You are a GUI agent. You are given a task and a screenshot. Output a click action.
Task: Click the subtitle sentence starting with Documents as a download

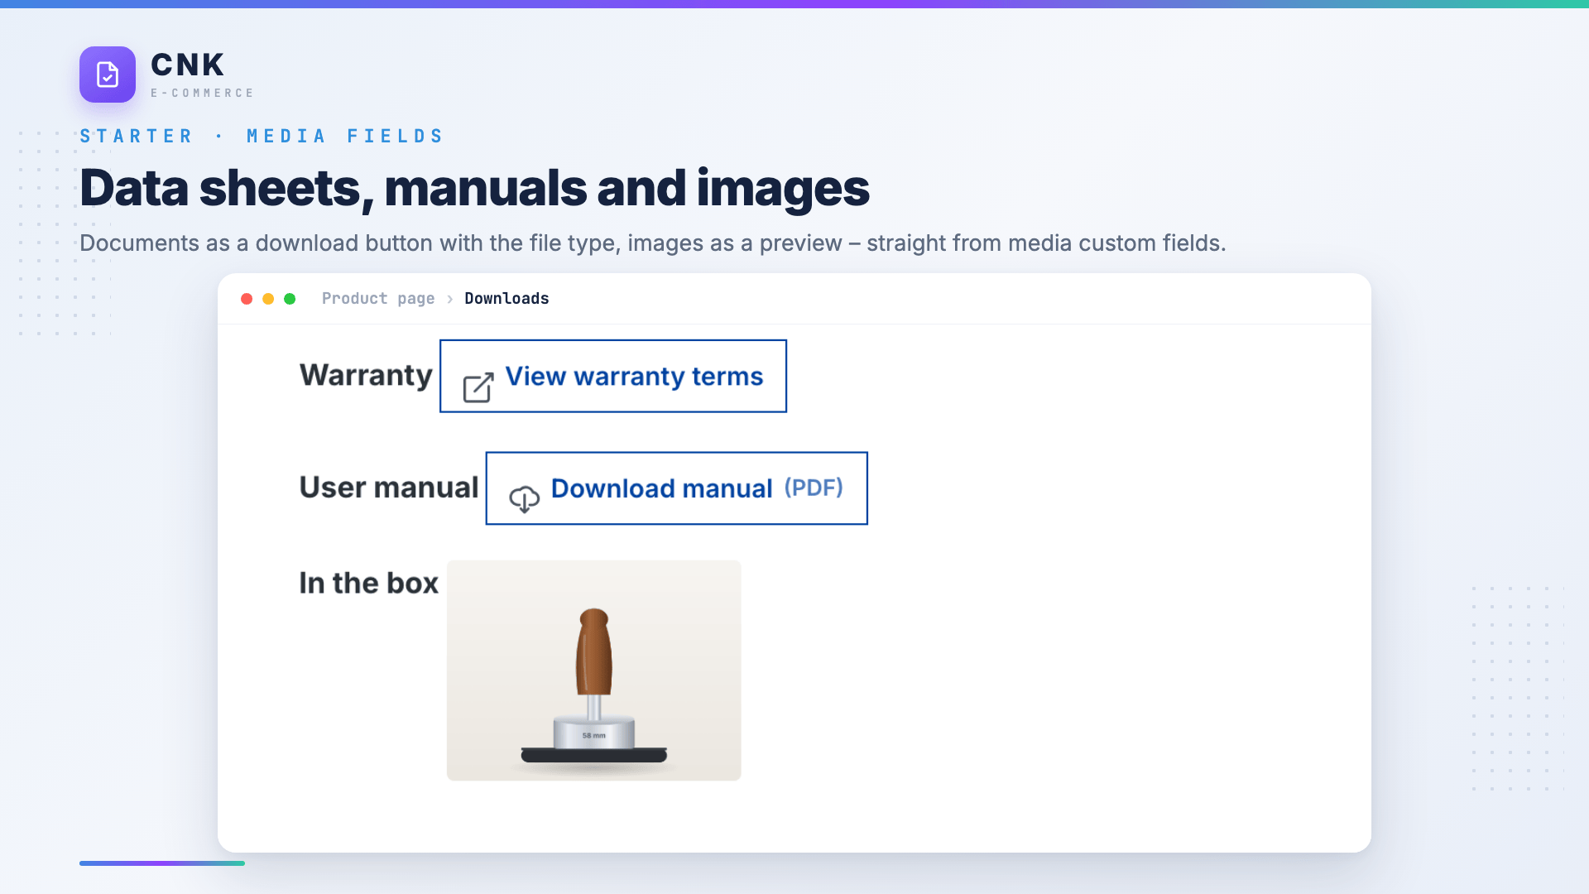tap(653, 243)
